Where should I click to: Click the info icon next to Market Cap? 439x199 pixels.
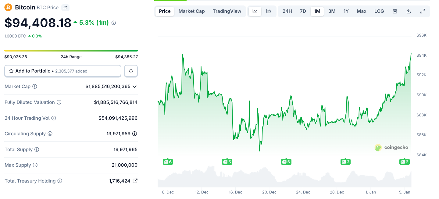[34, 87]
